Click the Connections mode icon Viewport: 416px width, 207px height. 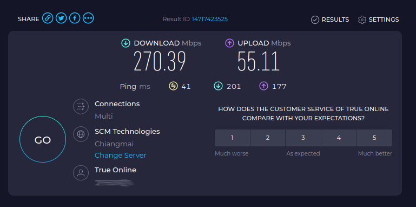pyautogui.click(x=81, y=106)
